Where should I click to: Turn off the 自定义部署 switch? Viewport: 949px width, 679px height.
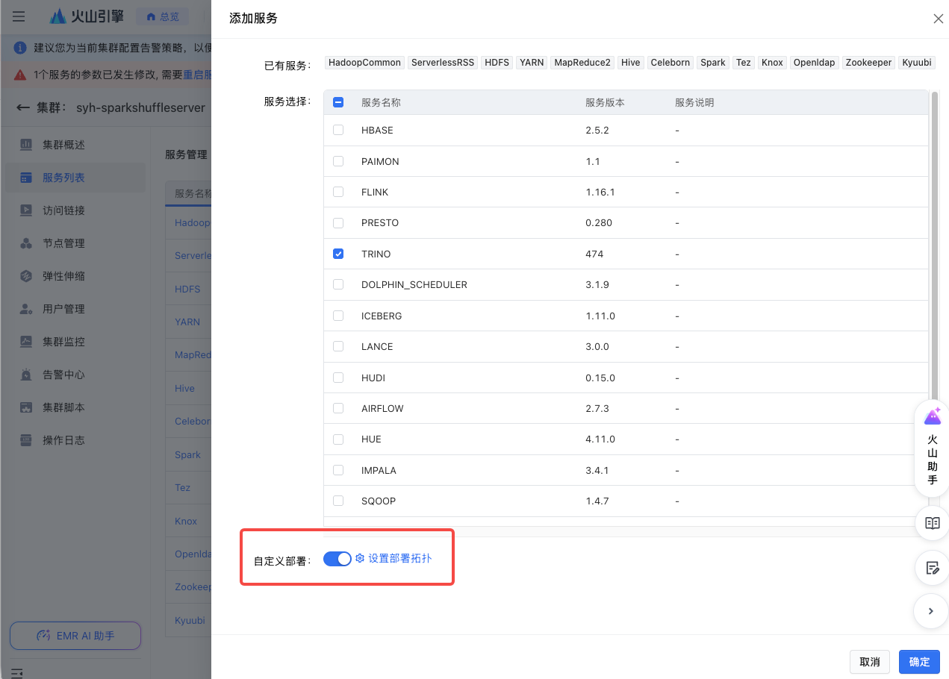click(337, 559)
